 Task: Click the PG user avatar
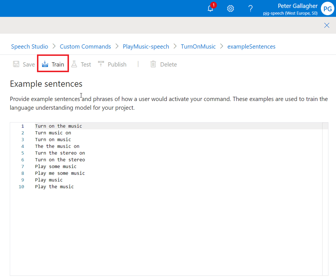point(328,8)
